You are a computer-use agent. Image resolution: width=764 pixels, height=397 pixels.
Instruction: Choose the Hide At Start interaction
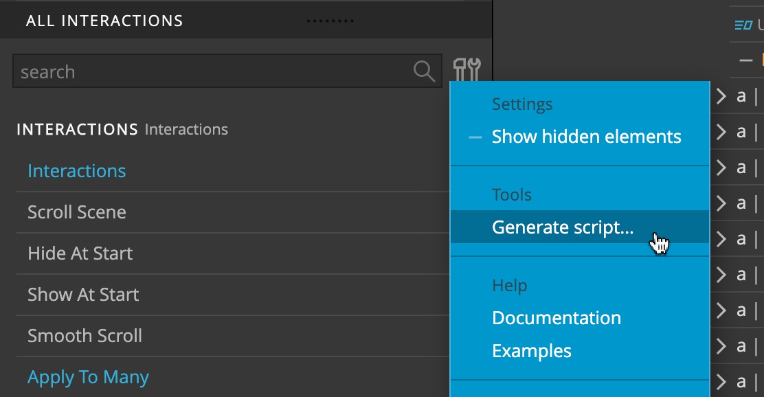(233, 253)
